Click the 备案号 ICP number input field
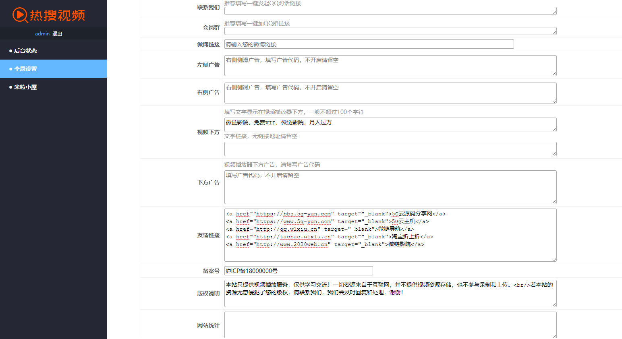This screenshot has height=339, width=622. [x=298, y=271]
